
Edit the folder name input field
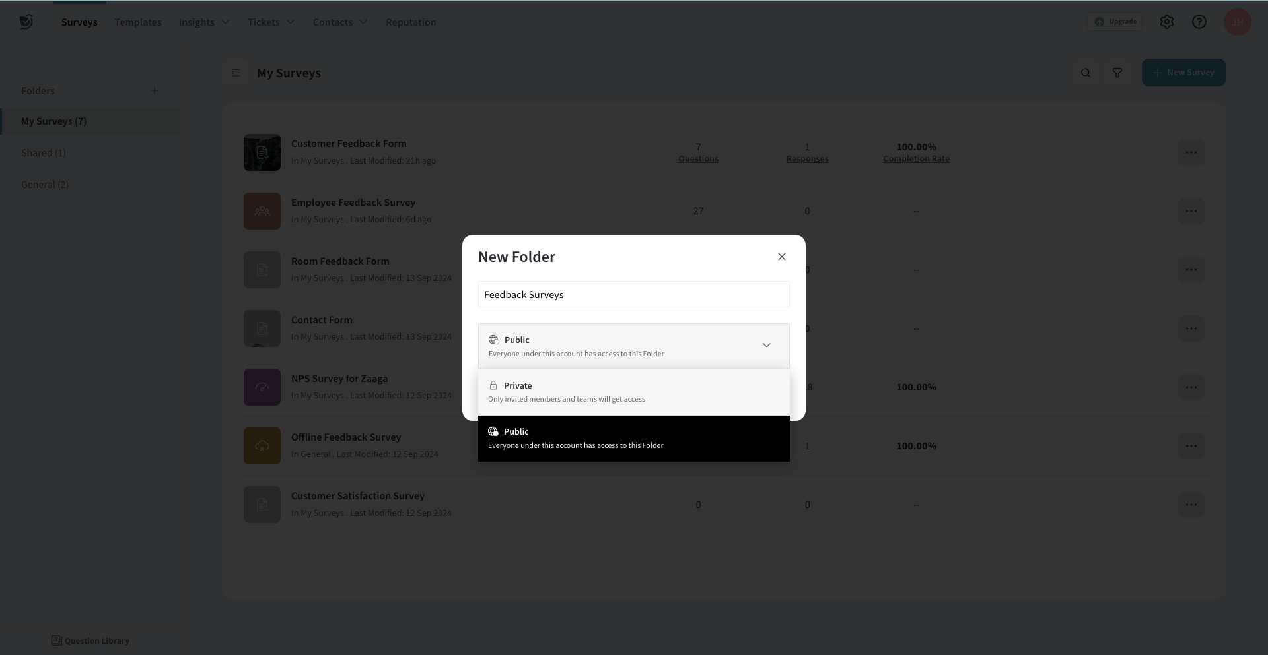point(633,294)
